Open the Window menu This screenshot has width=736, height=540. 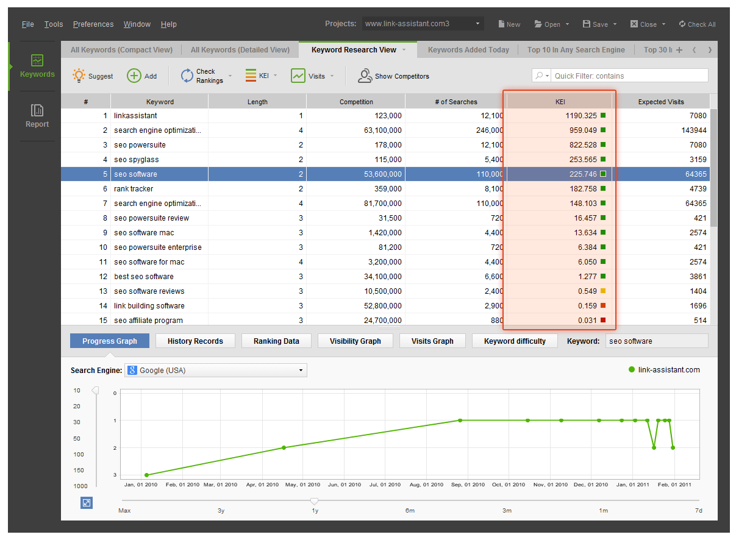[x=137, y=24]
